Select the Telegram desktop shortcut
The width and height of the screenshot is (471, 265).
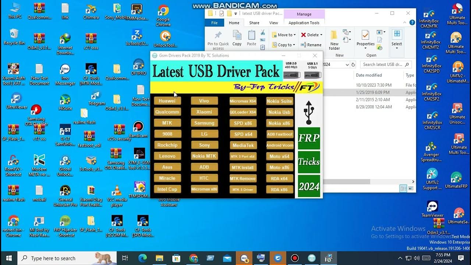pos(96,98)
